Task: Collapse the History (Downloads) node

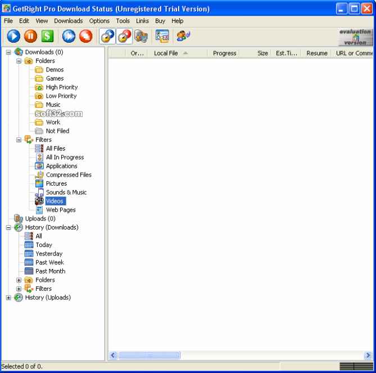Action: [8, 227]
